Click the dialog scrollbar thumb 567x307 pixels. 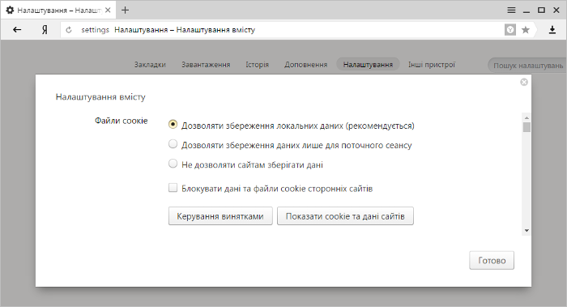(526, 127)
